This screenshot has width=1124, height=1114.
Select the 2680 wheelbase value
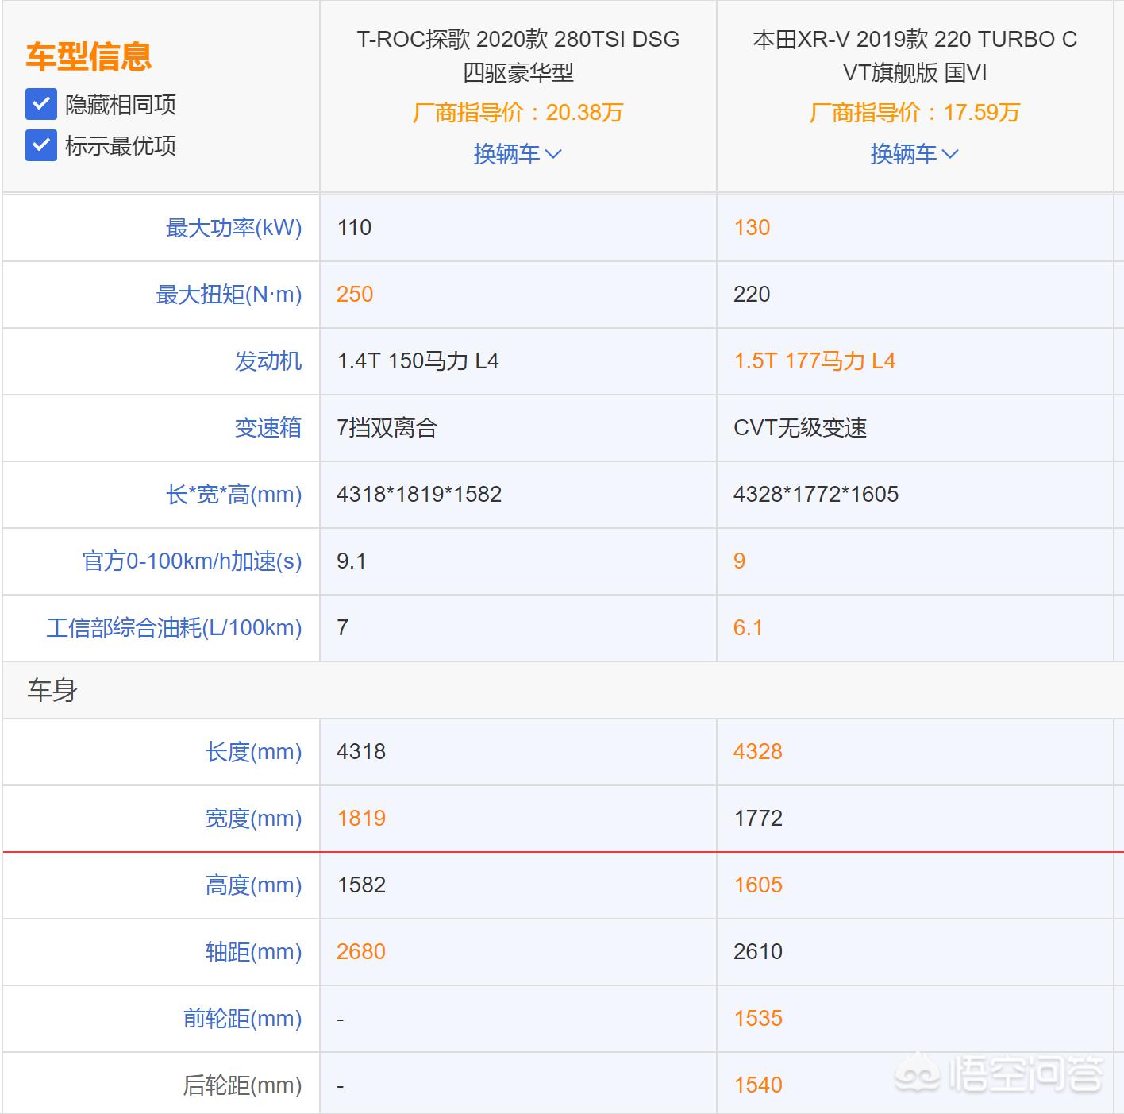pos(361,952)
